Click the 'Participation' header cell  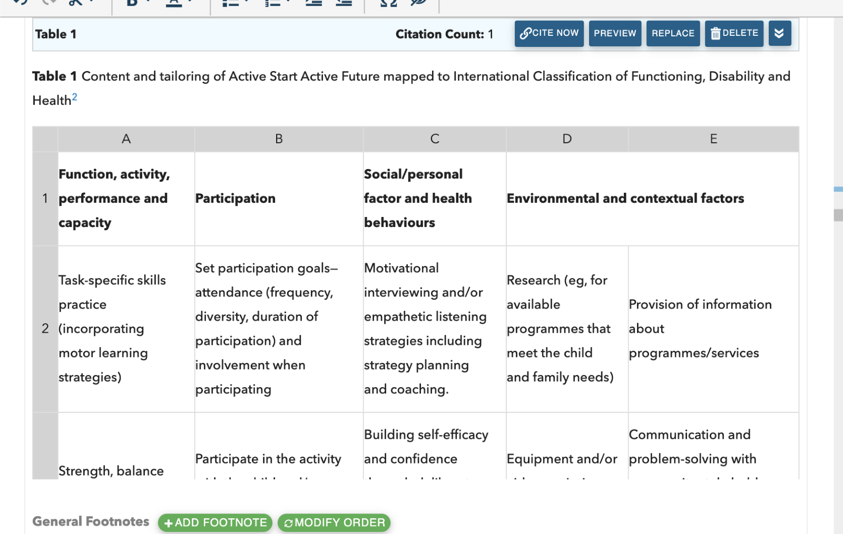279,199
